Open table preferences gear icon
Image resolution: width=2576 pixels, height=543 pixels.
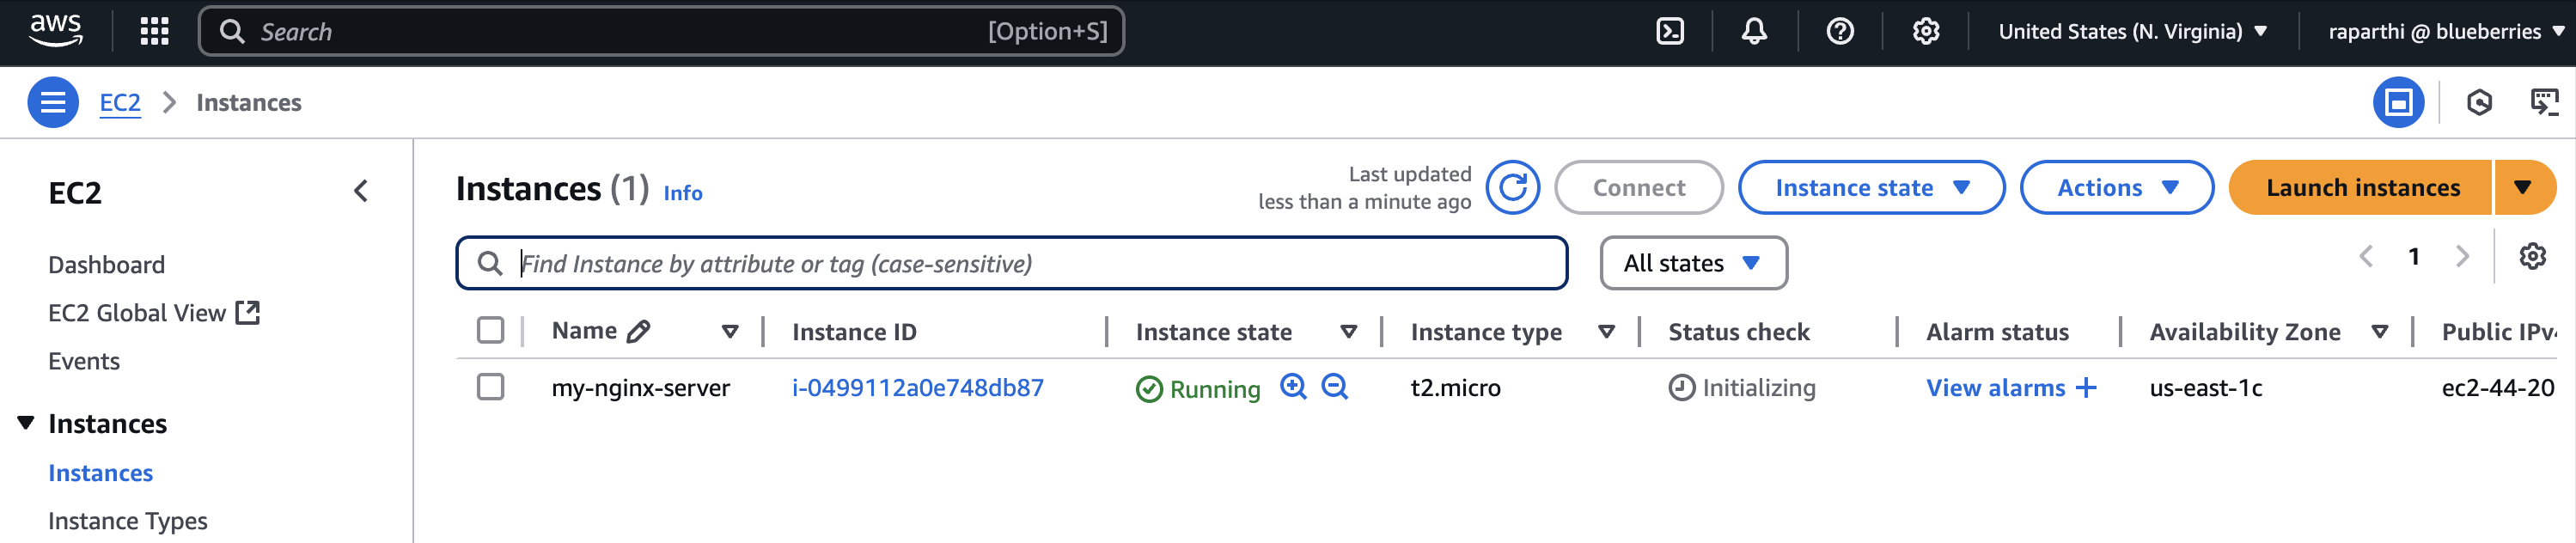(2532, 257)
